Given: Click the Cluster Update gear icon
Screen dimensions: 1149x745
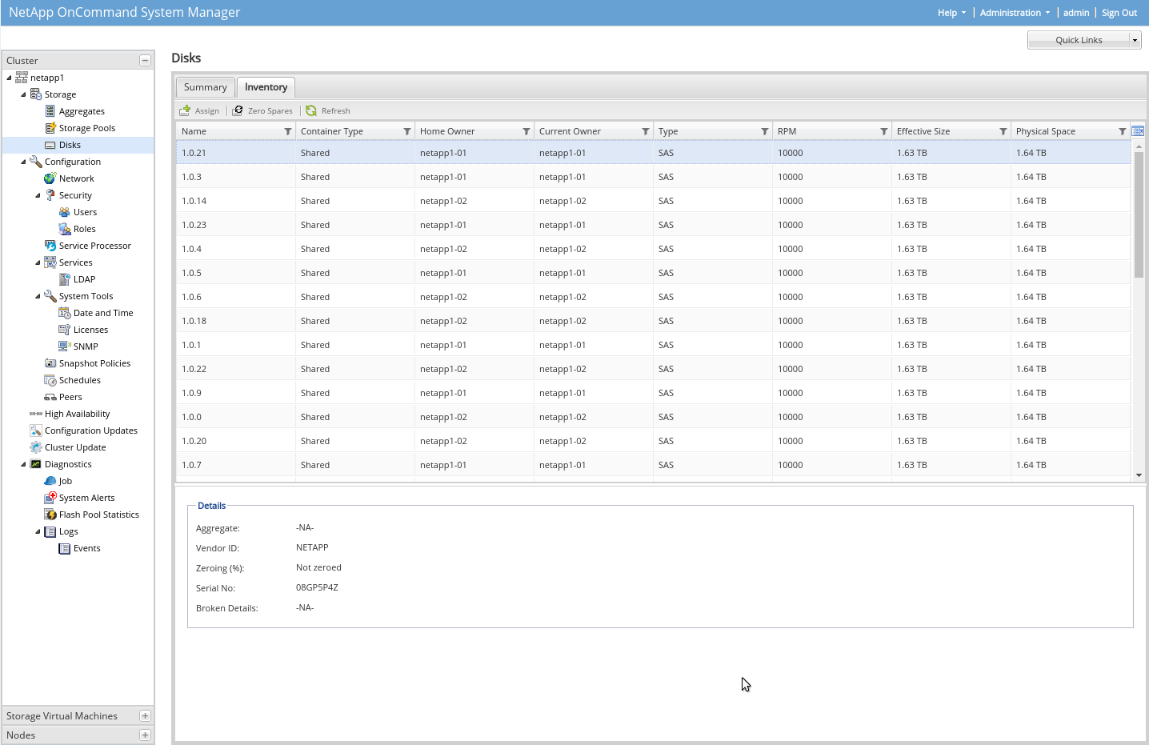Looking at the screenshot, I should coord(36,447).
